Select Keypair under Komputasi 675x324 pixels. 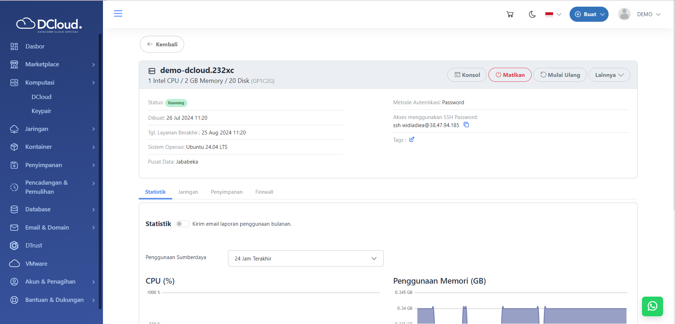41,111
